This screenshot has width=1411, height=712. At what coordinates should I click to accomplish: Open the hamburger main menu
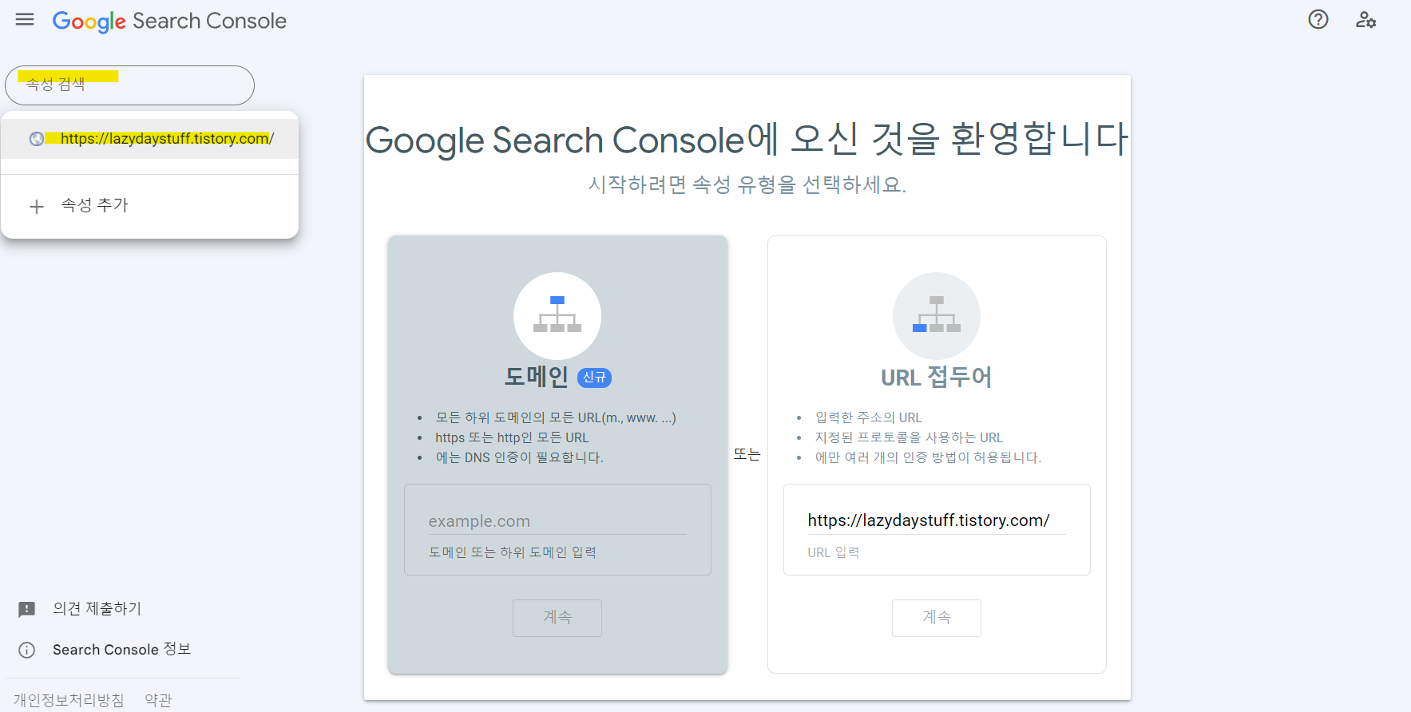tap(25, 20)
